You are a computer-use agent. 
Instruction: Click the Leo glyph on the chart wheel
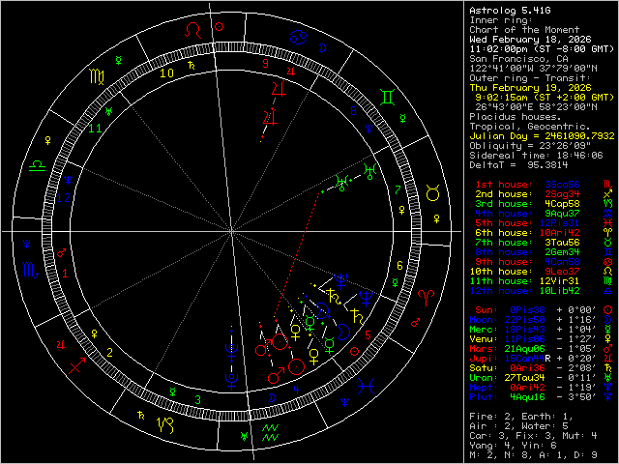pos(195,31)
